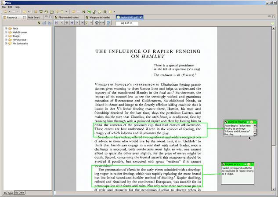Click the WWW web browser toolbar icon
The image size is (278, 197).
click(x=41, y=12)
